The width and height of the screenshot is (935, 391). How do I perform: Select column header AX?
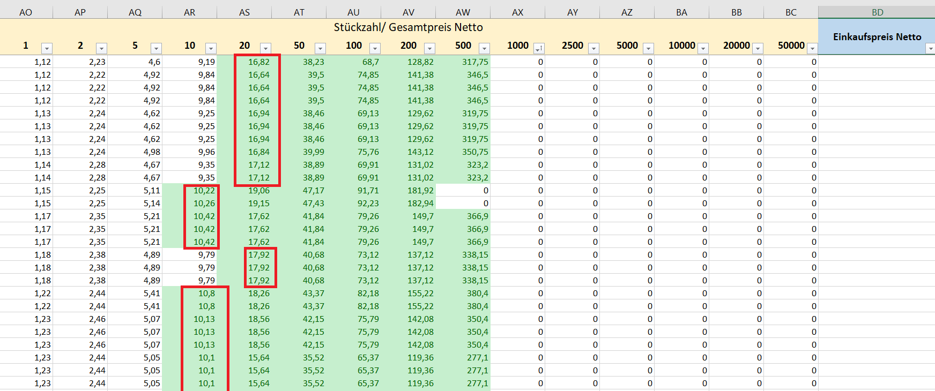click(517, 12)
